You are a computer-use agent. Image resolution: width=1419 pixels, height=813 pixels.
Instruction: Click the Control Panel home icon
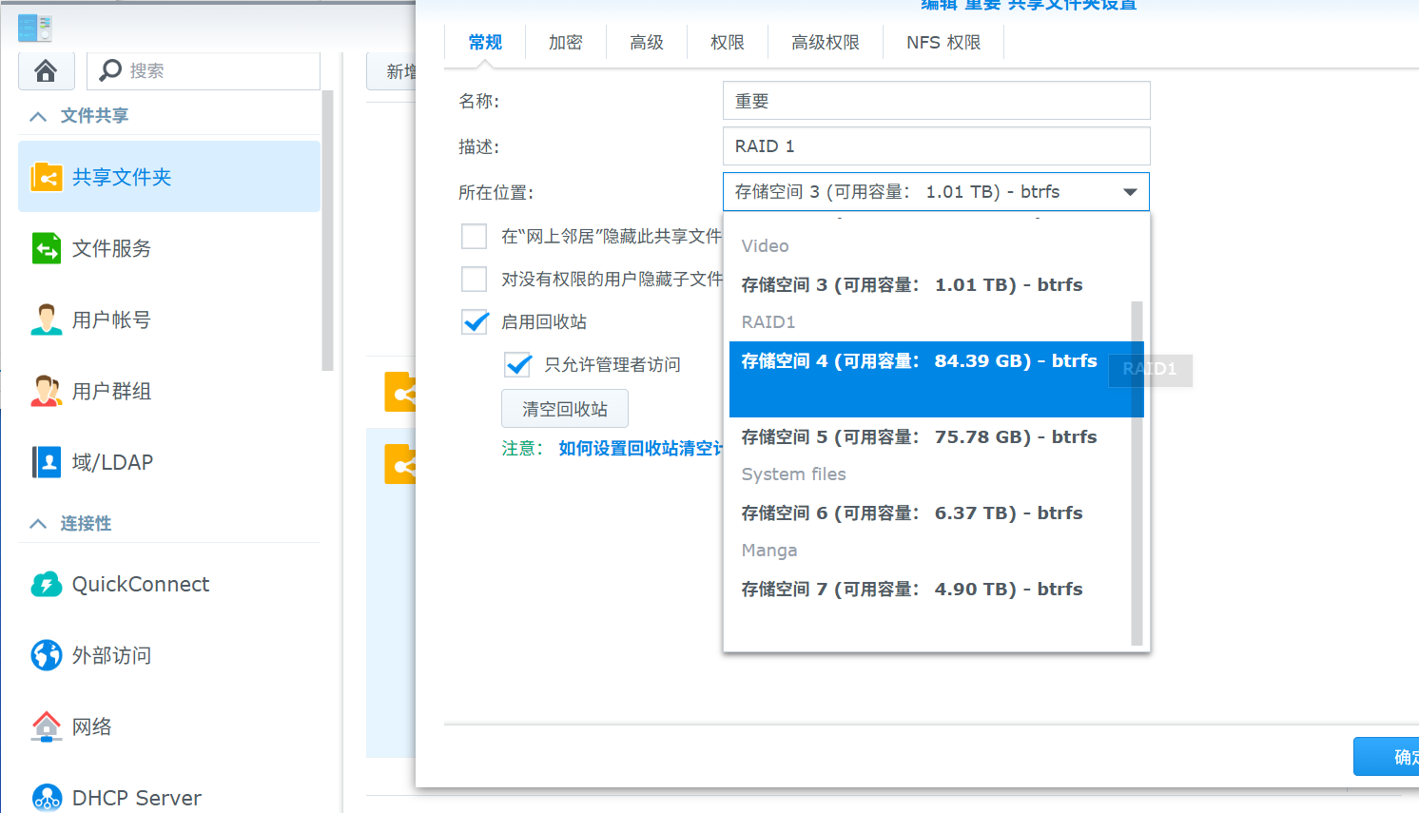tap(46, 71)
